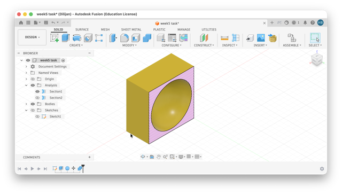This screenshot has width=342, height=194.
Task: Click the Undo arrow
Action: [53, 22]
